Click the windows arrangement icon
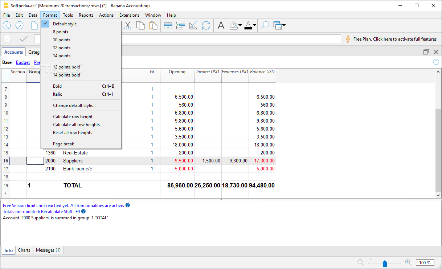Image resolution: width=442 pixels, height=269 pixels. (x=278, y=25)
